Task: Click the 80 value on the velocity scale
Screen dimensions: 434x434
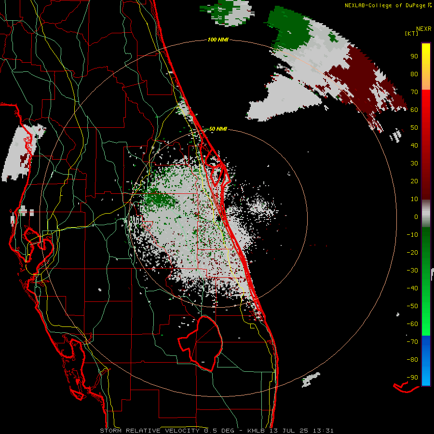Action: point(414,74)
